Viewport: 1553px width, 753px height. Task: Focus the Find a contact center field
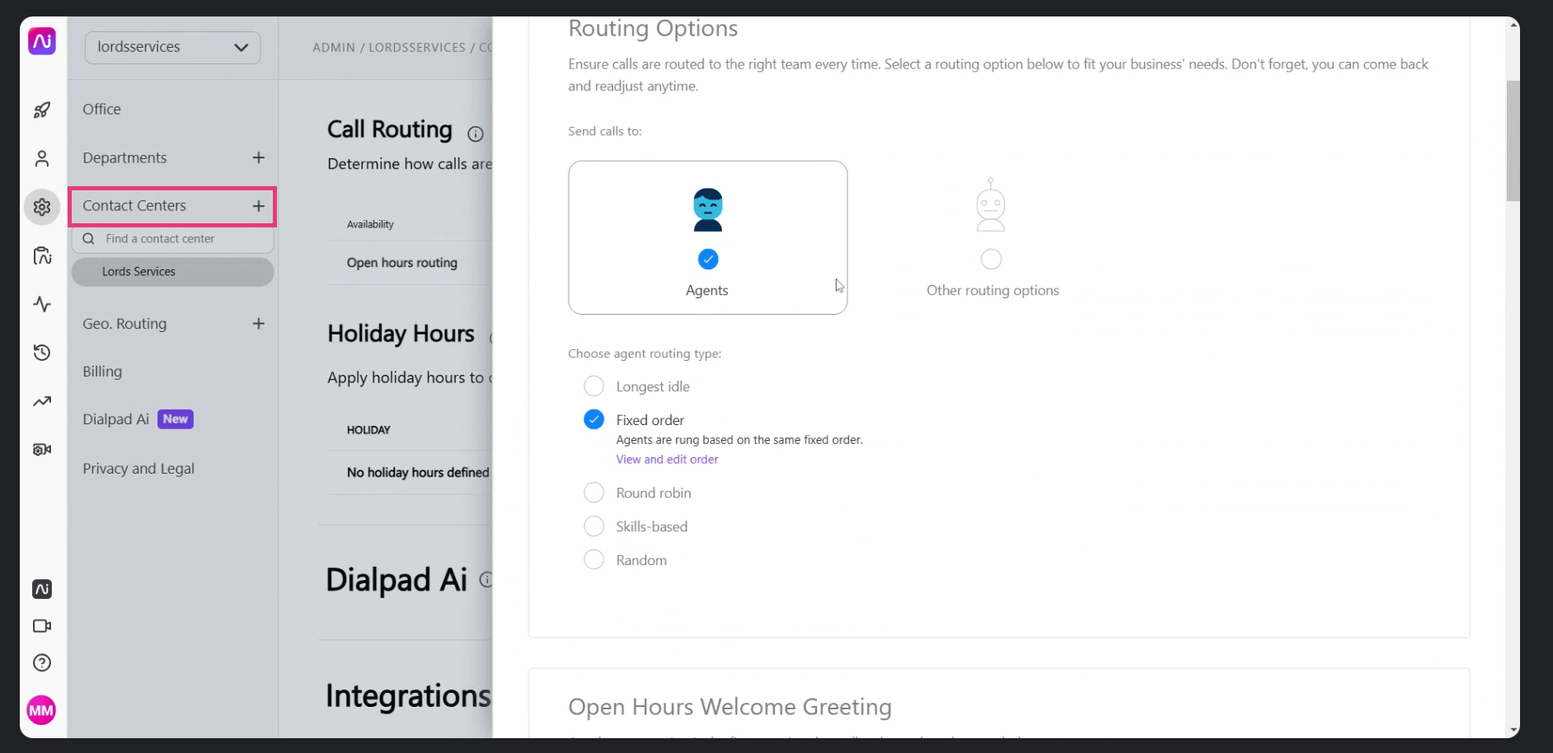tap(172, 239)
